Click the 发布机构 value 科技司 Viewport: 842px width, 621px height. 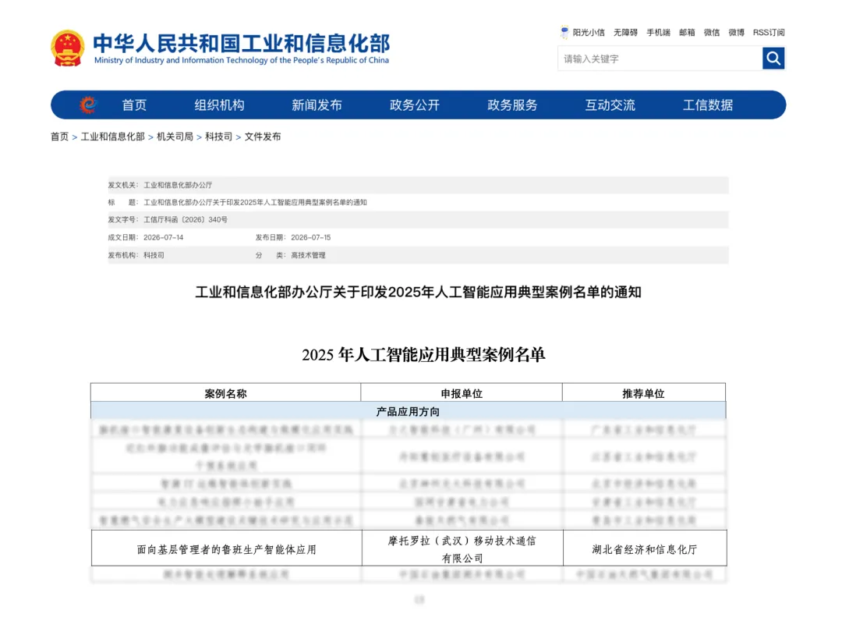click(154, 255)
